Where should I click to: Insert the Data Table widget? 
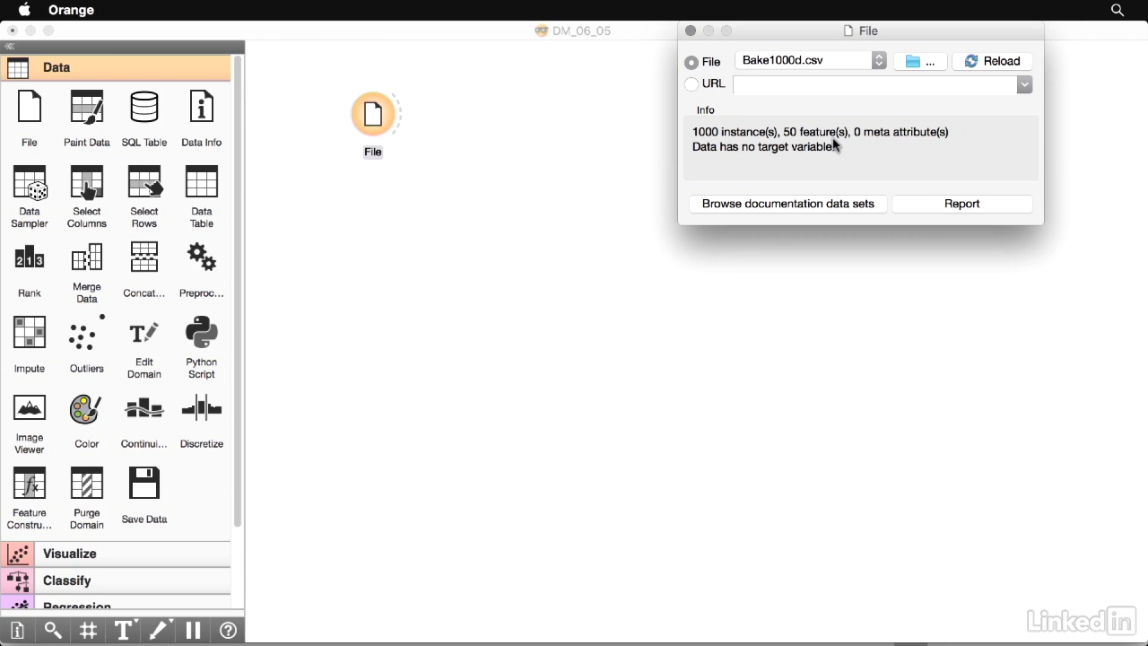coord(202,196)
